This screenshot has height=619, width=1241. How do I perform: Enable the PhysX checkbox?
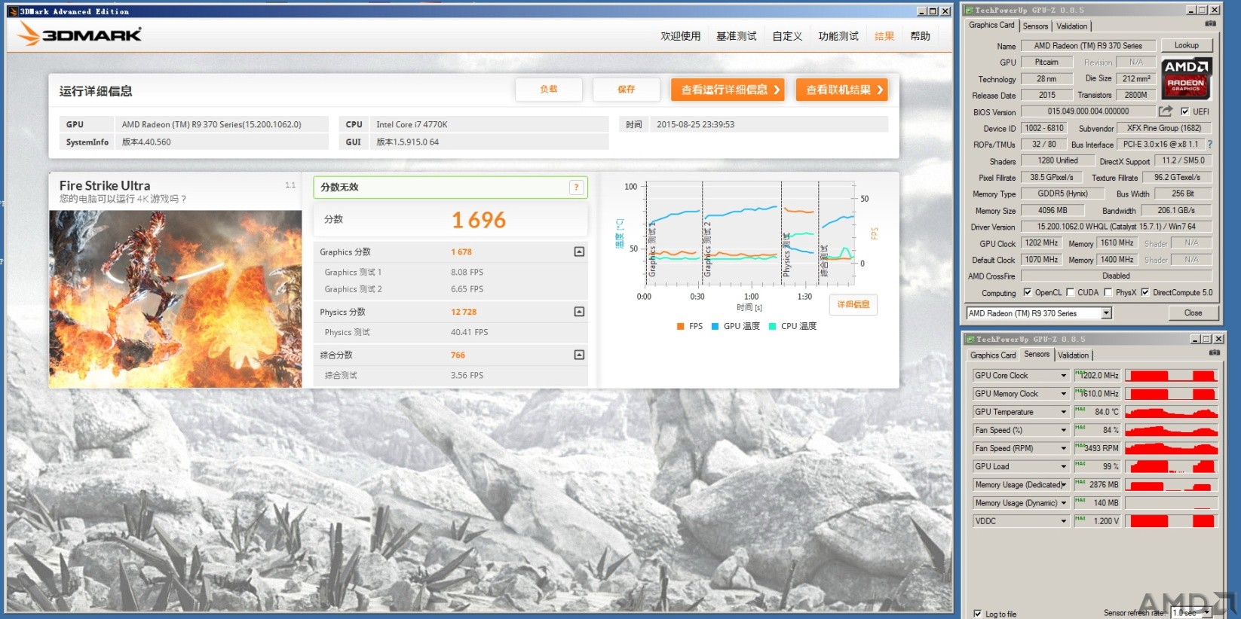point(1108,292)
